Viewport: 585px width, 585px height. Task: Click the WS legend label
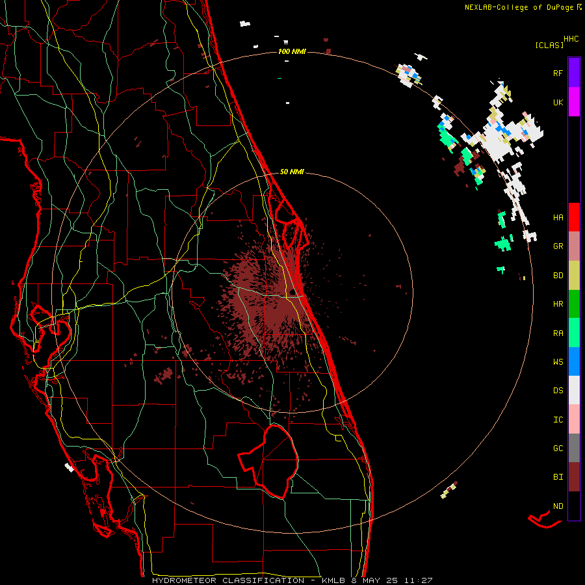(558, 362)
